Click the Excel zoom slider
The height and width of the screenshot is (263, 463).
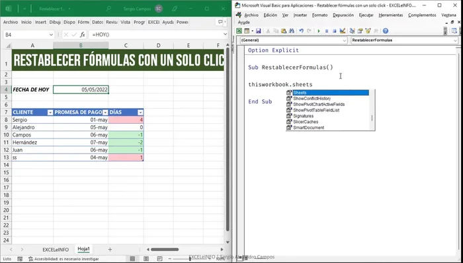coord(190,259)
